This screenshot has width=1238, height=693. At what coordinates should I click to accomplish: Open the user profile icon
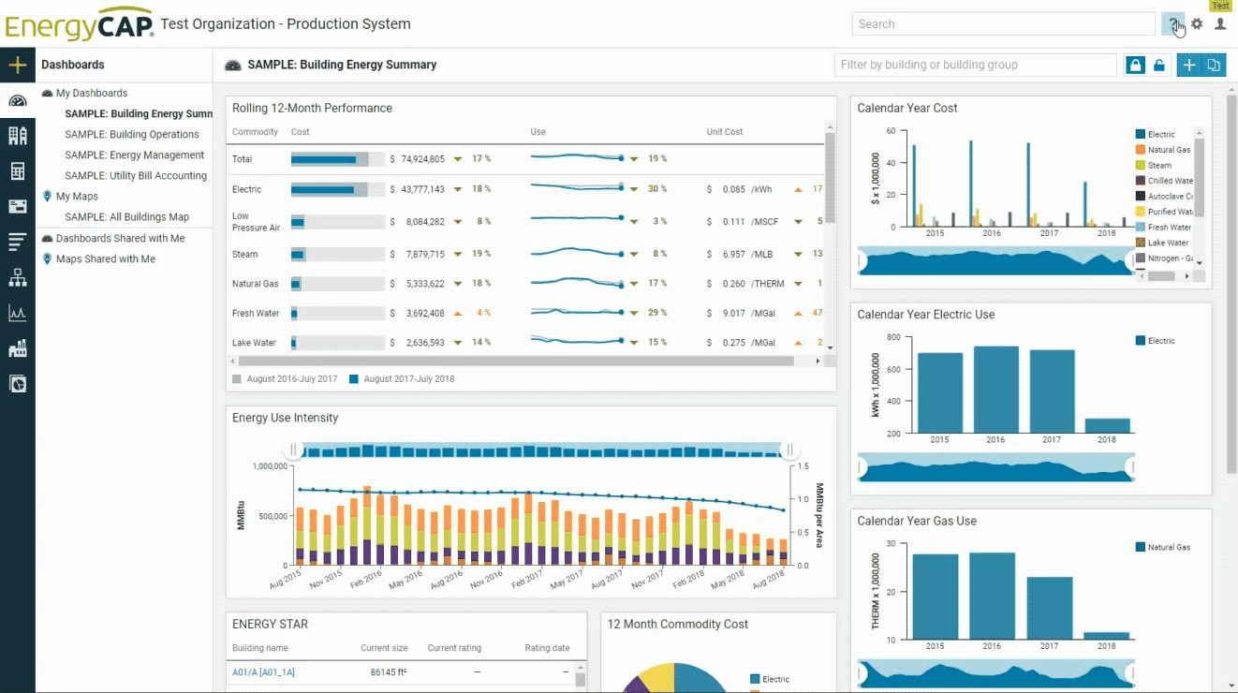[1220, 24]
